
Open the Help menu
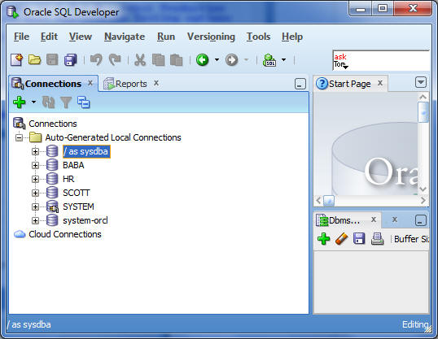[292, 37]
